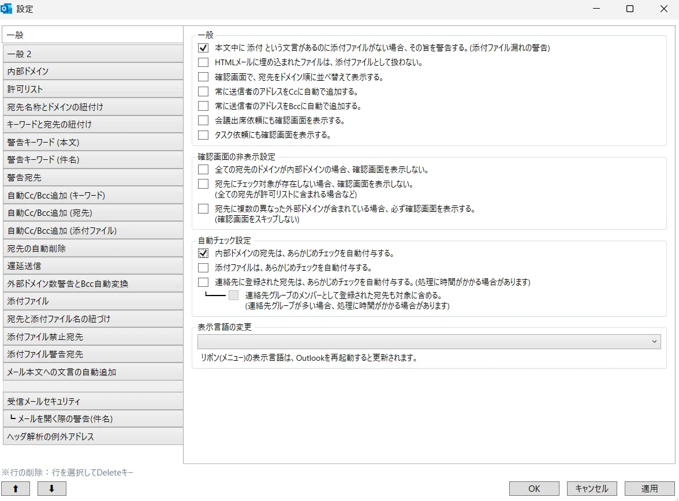
Task: Open the 内部ドメイン tab
Action: point(92,72)
